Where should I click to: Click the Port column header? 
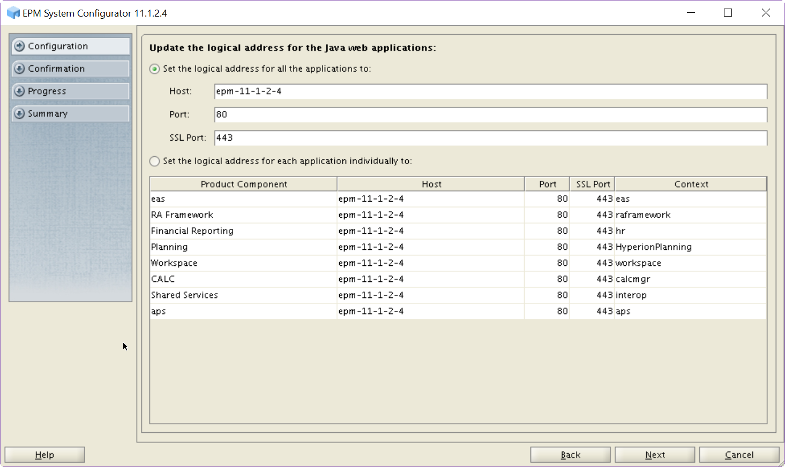pos(547,184)
